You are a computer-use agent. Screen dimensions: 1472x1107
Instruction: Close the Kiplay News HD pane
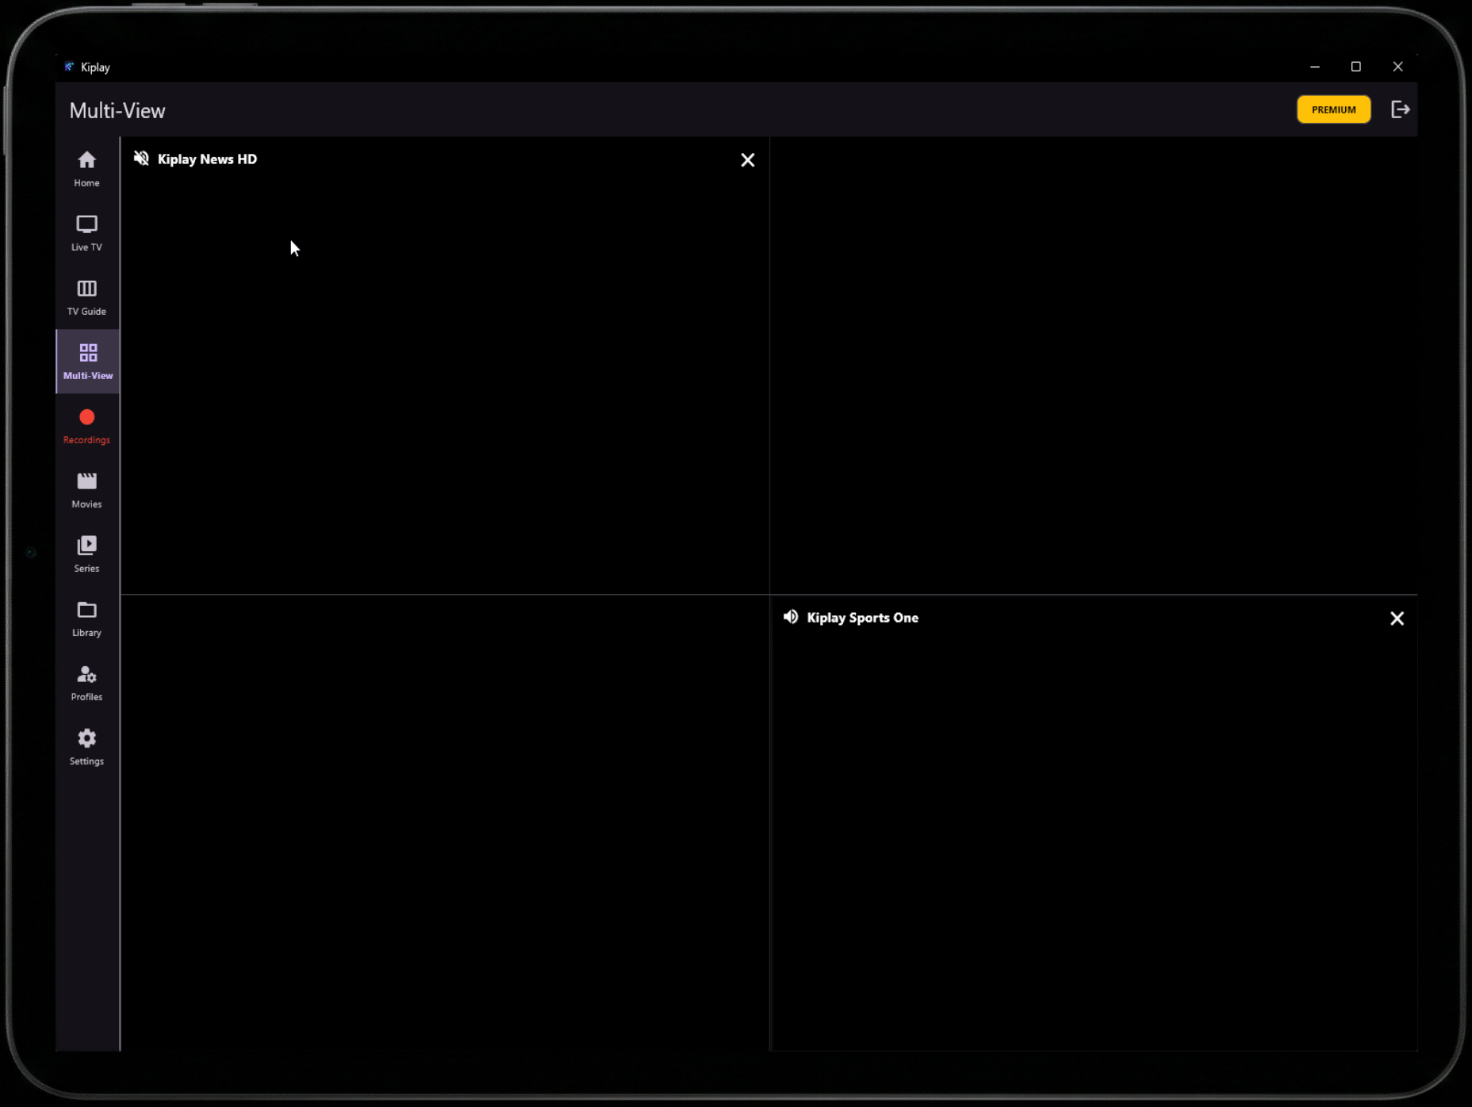coord(747,159)
